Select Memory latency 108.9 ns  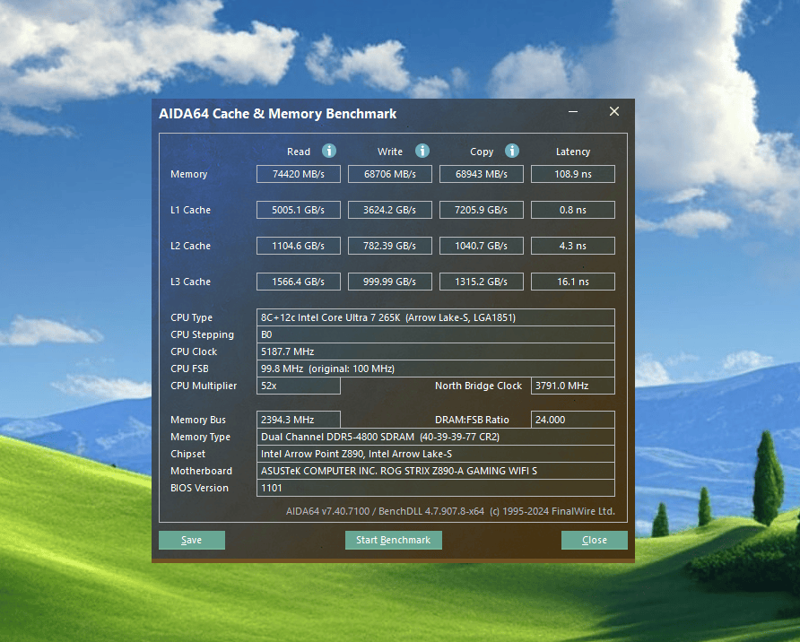click(x=573, y=174)
